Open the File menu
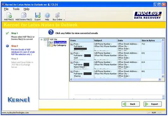Screen dimensions: 168x116 tap(6, 9)
